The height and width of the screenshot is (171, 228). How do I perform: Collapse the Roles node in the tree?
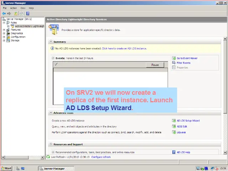click(4, 23)
